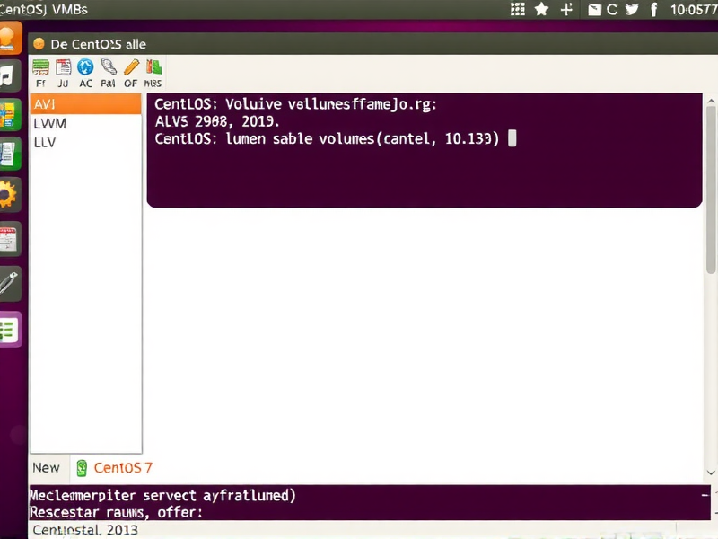Image resolution: width=718 pixels, height=539 pixels.
Task: Open the envelope icon in the system tray
Action: (593, 9)
